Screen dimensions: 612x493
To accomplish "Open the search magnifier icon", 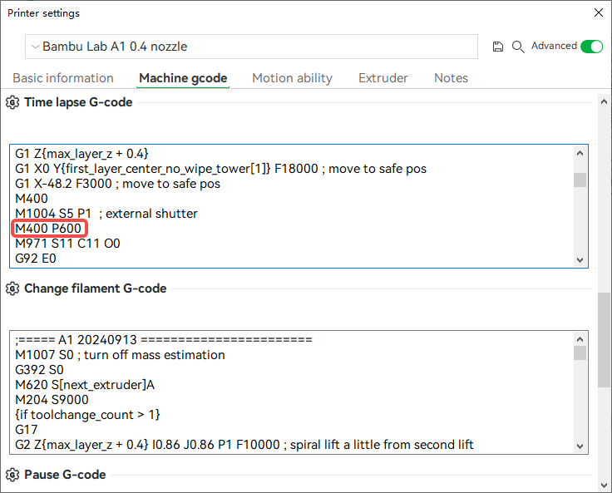I will 518,47.
